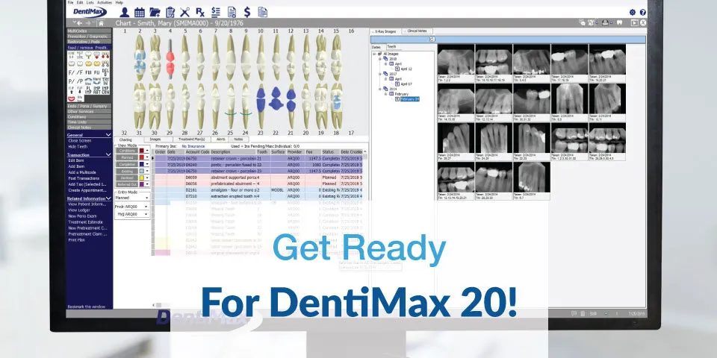
Task: Select the TRY IN procedure icon
Action: (x=105, y=81)
